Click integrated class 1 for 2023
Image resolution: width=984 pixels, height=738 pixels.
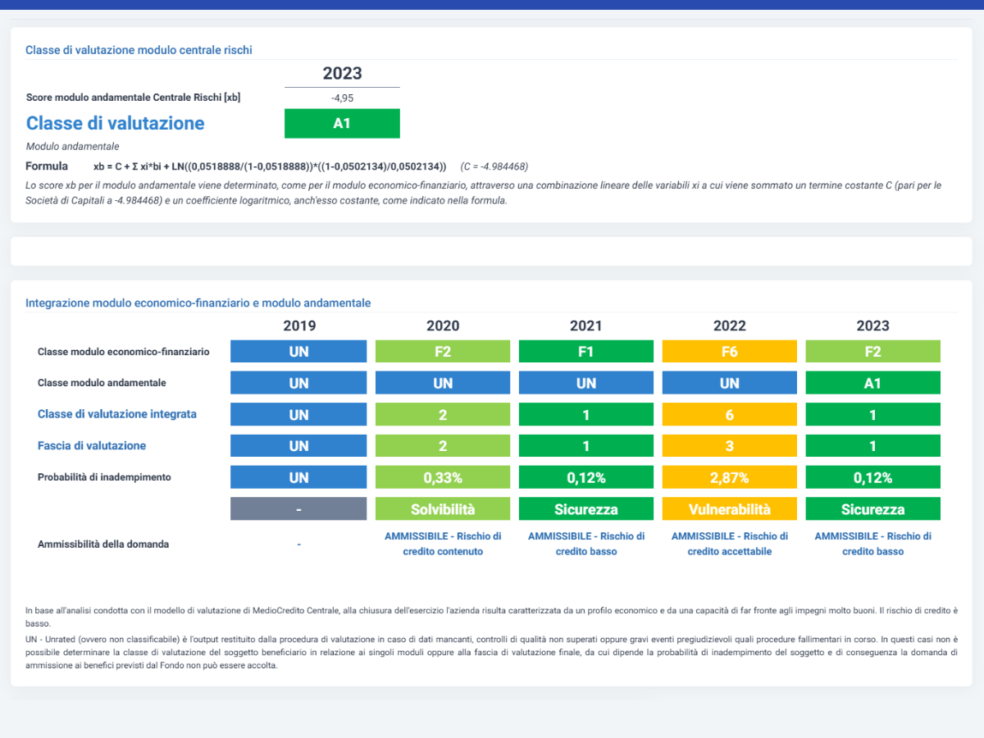(x=873, y=414)
